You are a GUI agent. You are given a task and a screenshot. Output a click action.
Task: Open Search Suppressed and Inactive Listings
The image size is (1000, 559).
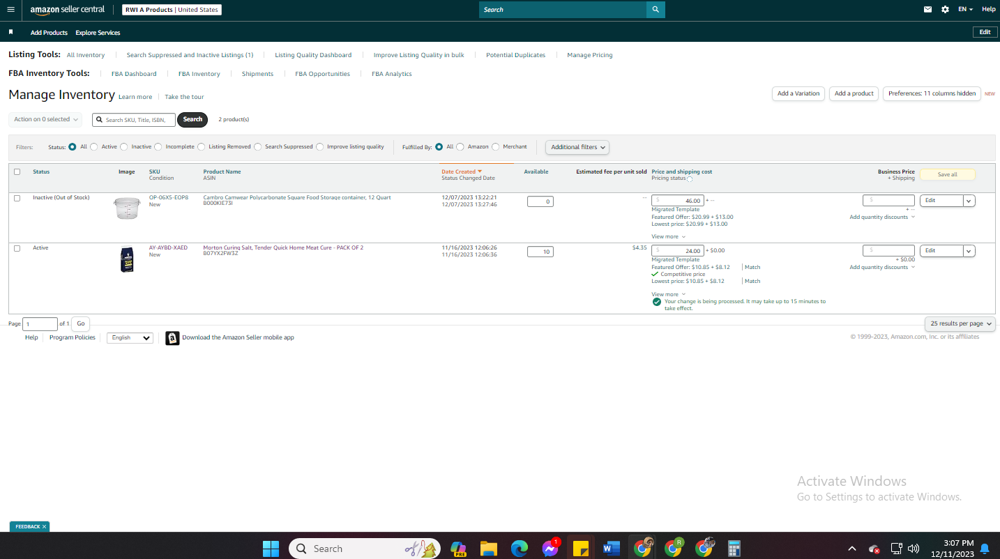190,55
